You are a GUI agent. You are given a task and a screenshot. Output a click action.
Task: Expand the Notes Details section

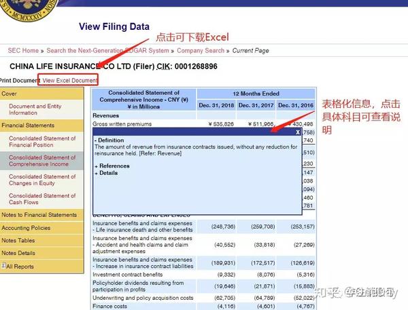(x=41, y=253)
